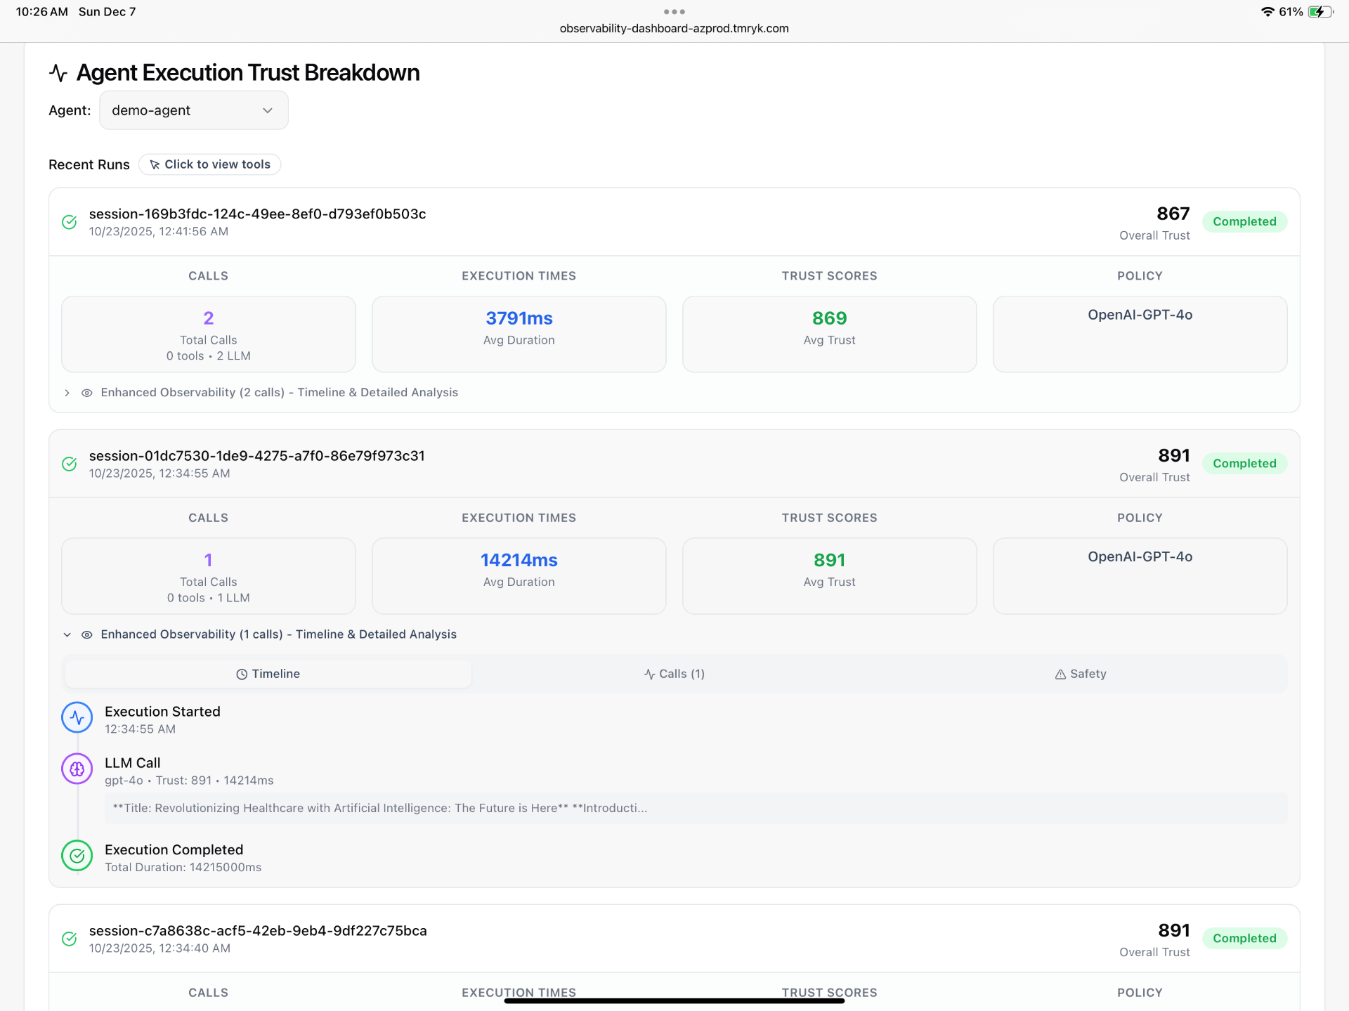Click the 1 Total Calls card

209,575
